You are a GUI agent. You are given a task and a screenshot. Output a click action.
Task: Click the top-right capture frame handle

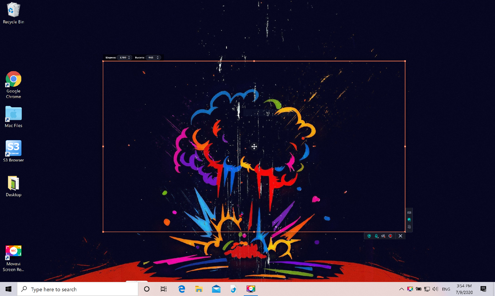[x=405, y=61]
